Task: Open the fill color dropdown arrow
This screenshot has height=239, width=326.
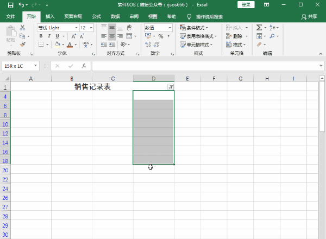Action: coord(63,45)
